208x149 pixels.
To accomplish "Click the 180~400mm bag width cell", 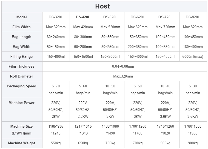I will 193,47.
